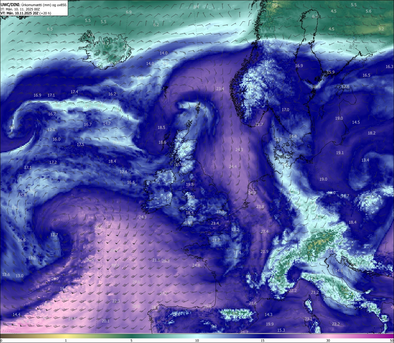Click the 6.5 value label
This screenshot has height=343, width=394.
(x=50, y=29)
